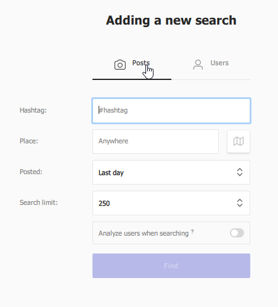This screenshot has width=278, height=307.
Task: Open the Posted 'Last day' dropdown
Action: 171,172
